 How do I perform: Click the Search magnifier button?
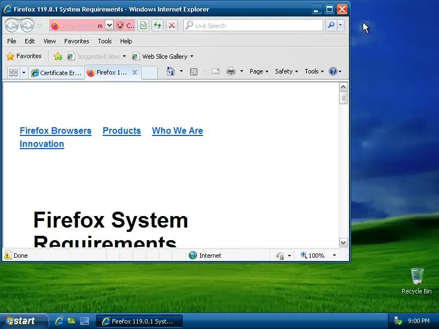tap(331, 25)
